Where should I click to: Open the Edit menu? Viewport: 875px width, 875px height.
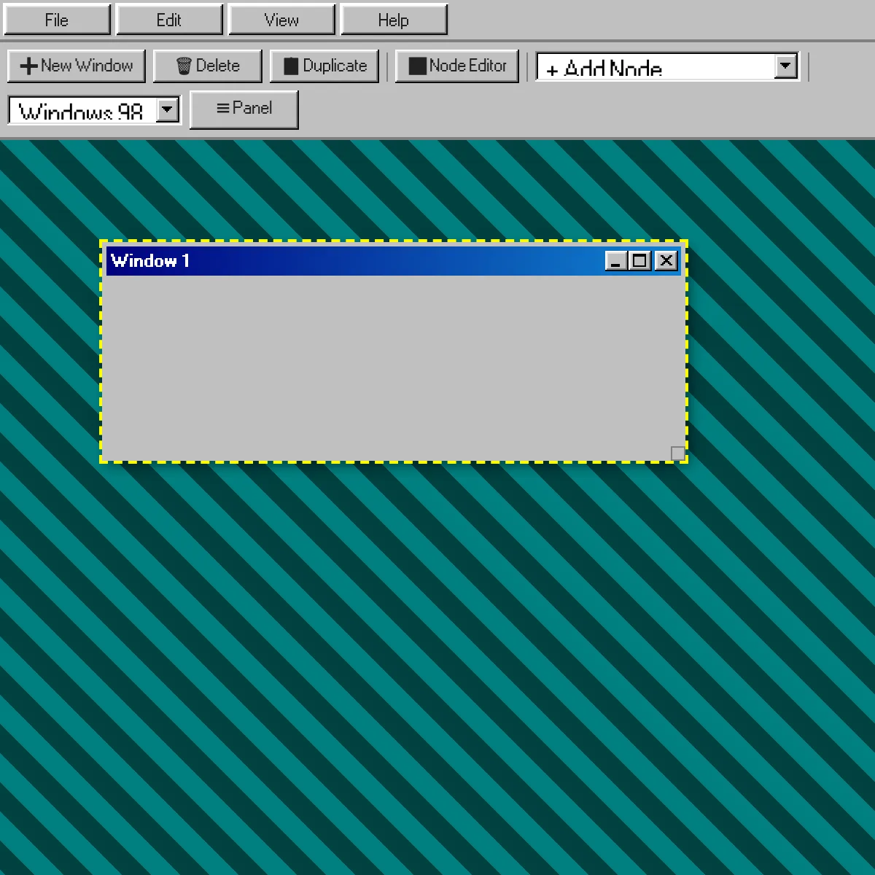coord(169,20)
